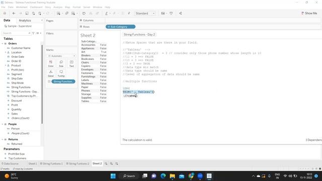
Task: Select the Top Customers parameter
Action: (17, 158)
